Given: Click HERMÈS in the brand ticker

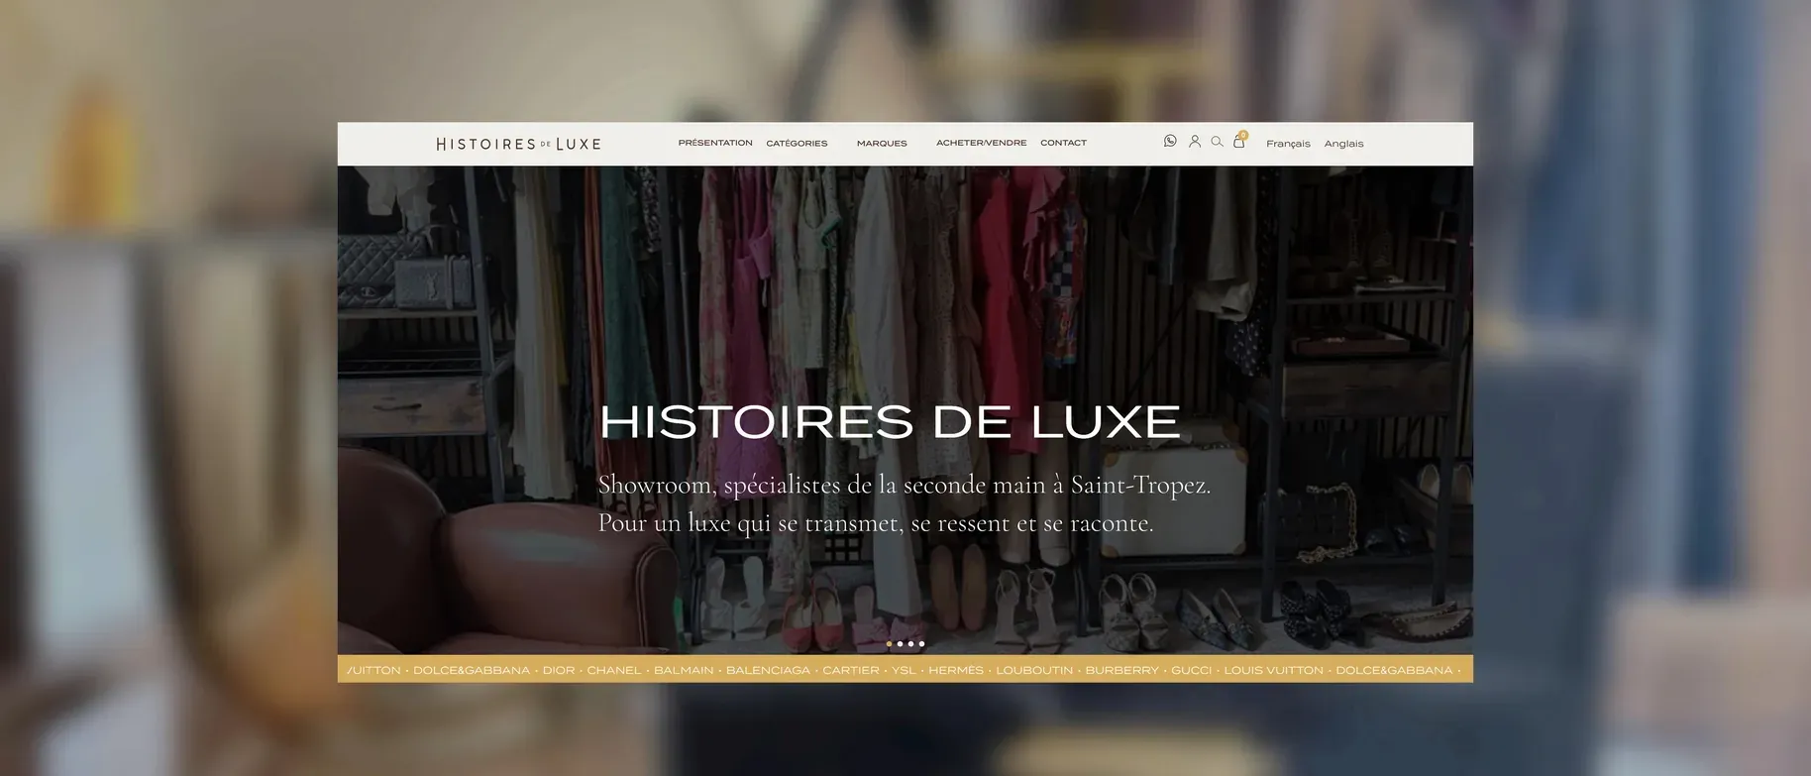Looking at the screenshot, I should point(956,670).
